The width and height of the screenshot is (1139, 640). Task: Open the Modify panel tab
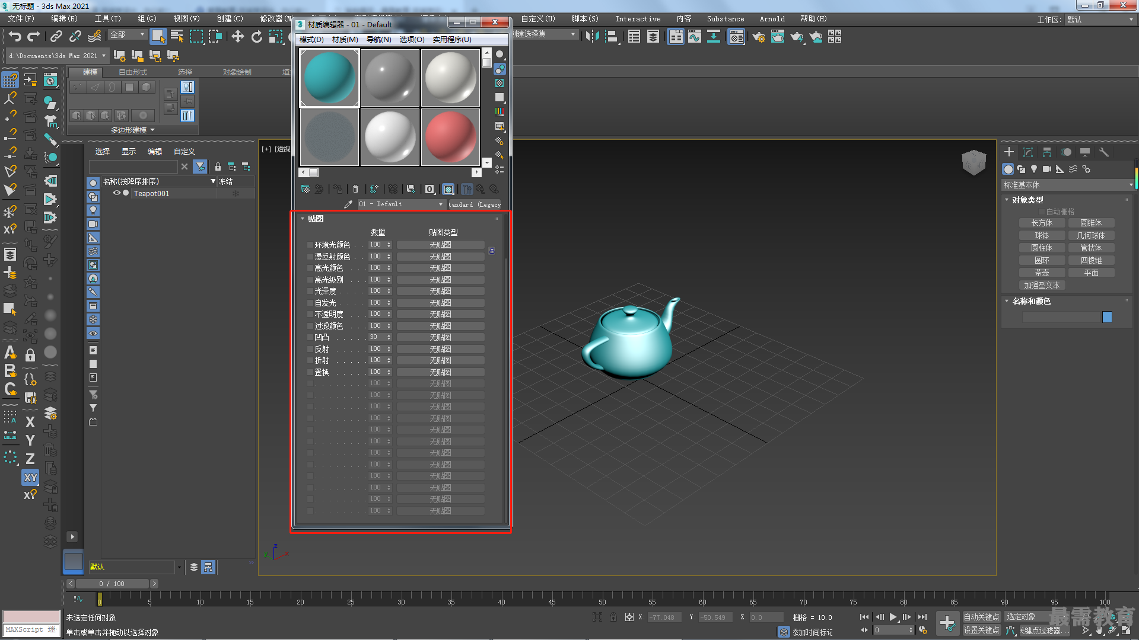(1028, 152)
